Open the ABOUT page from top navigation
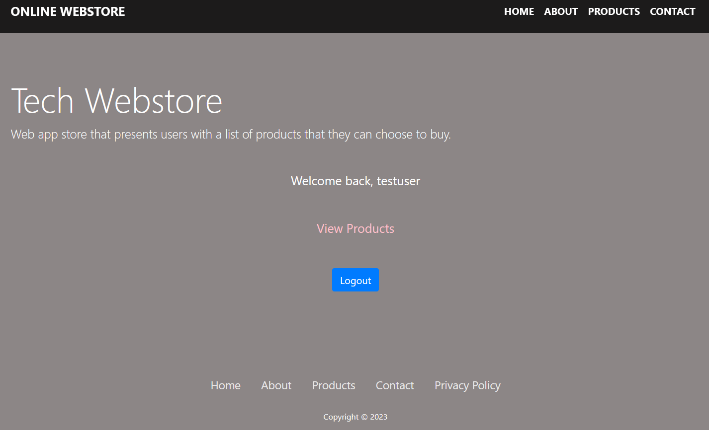The height and width of the screenshot is (430, 709). coord(561,11)
